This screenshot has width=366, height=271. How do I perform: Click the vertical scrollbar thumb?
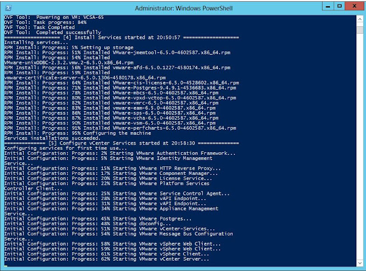360,30
